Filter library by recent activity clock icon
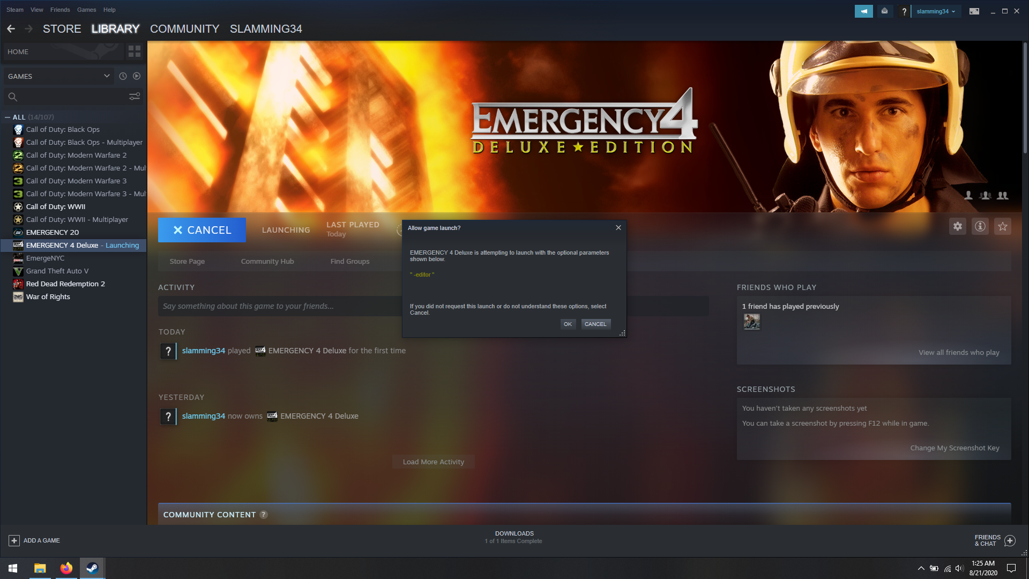 point(123,76)
